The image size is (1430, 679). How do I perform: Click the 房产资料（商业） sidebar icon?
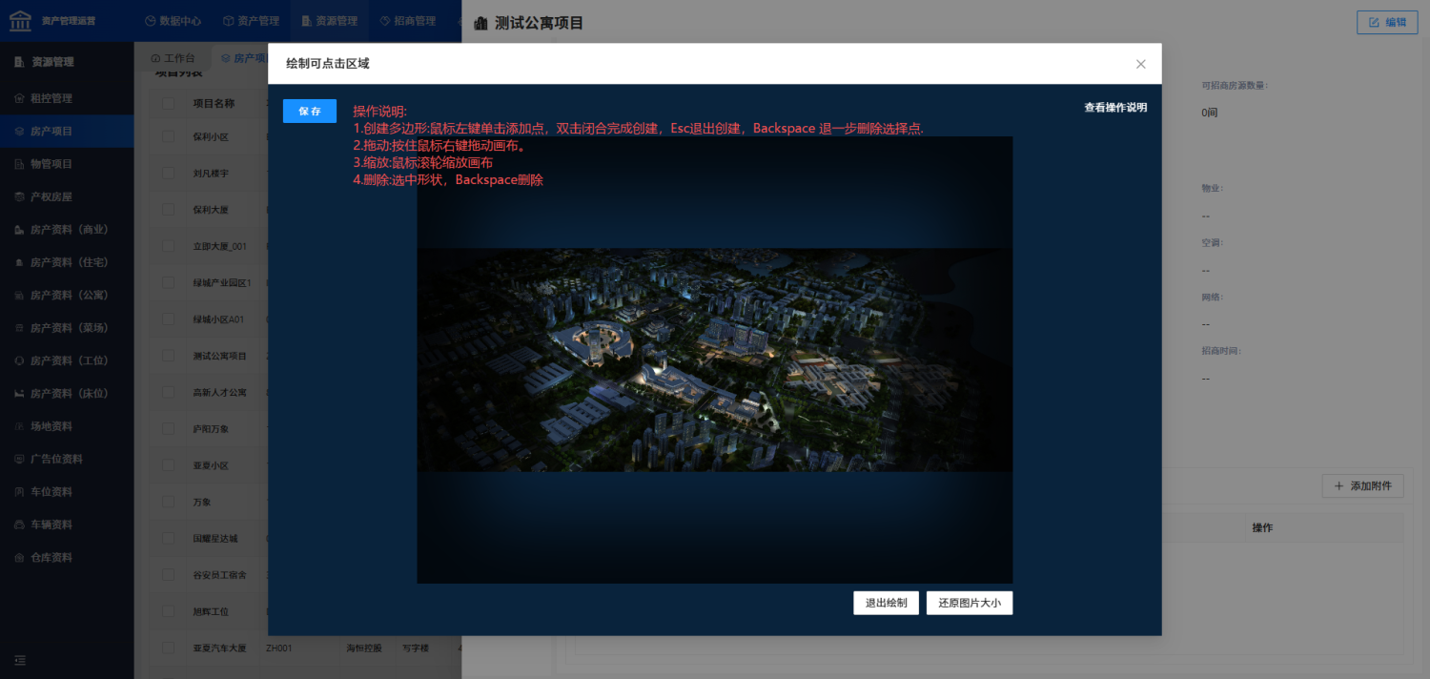19,230
